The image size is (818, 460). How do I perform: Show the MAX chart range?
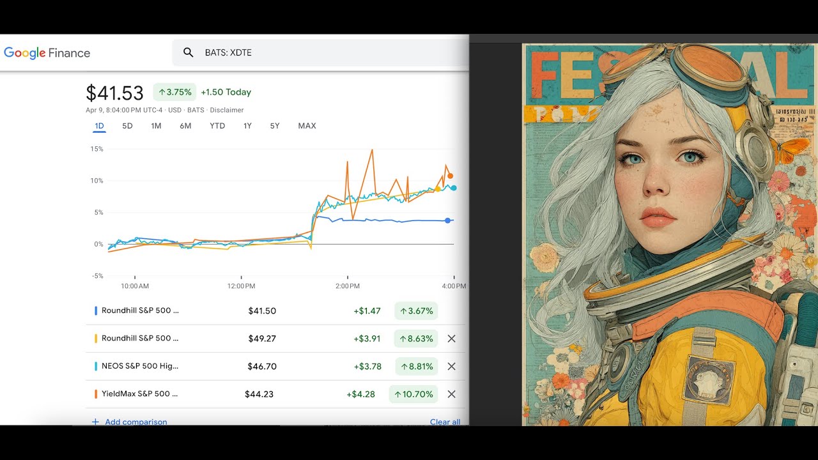click(x=307, y=126)
